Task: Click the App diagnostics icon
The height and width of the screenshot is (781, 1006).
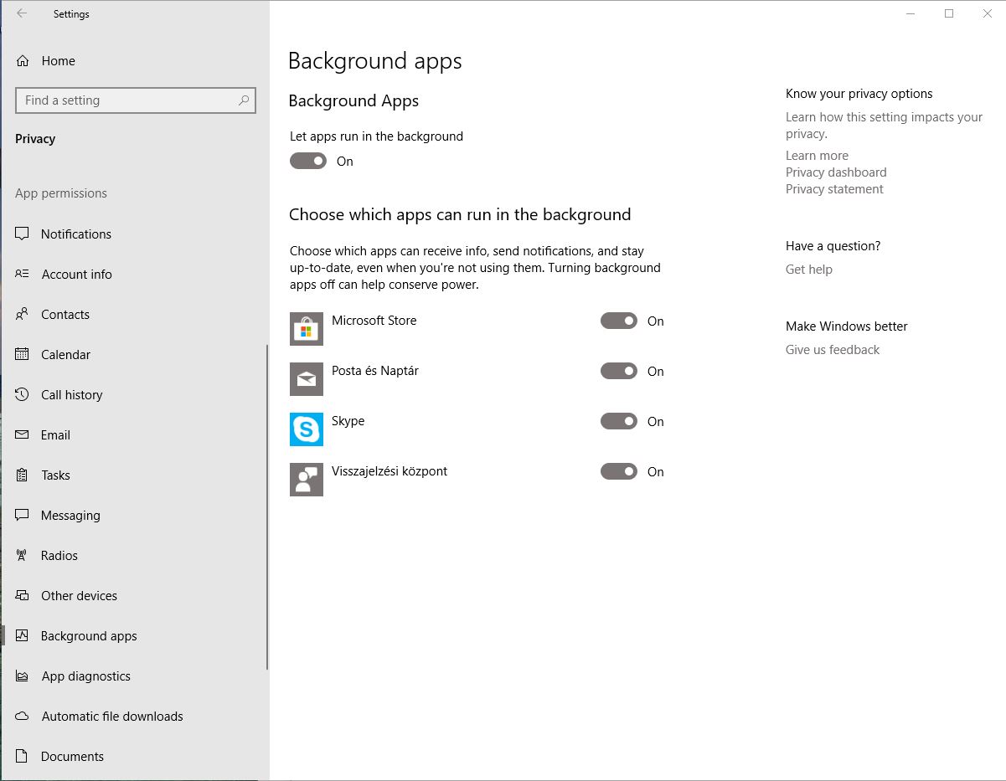Action: pos(23,676)
